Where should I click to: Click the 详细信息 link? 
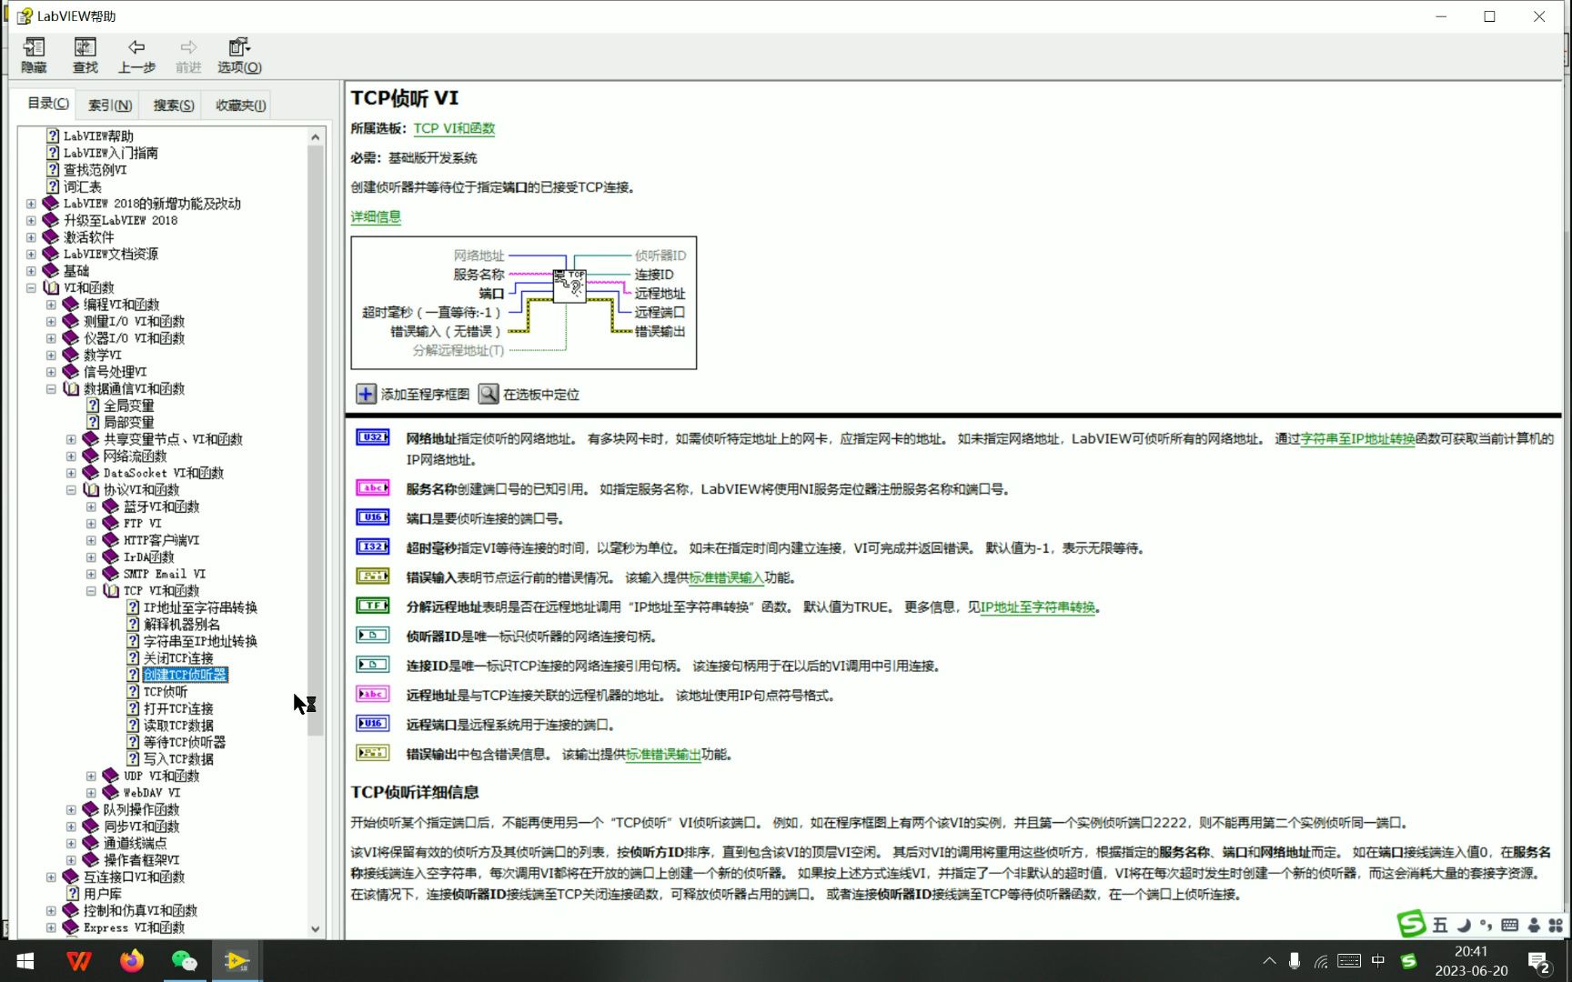tap(376, 216)
